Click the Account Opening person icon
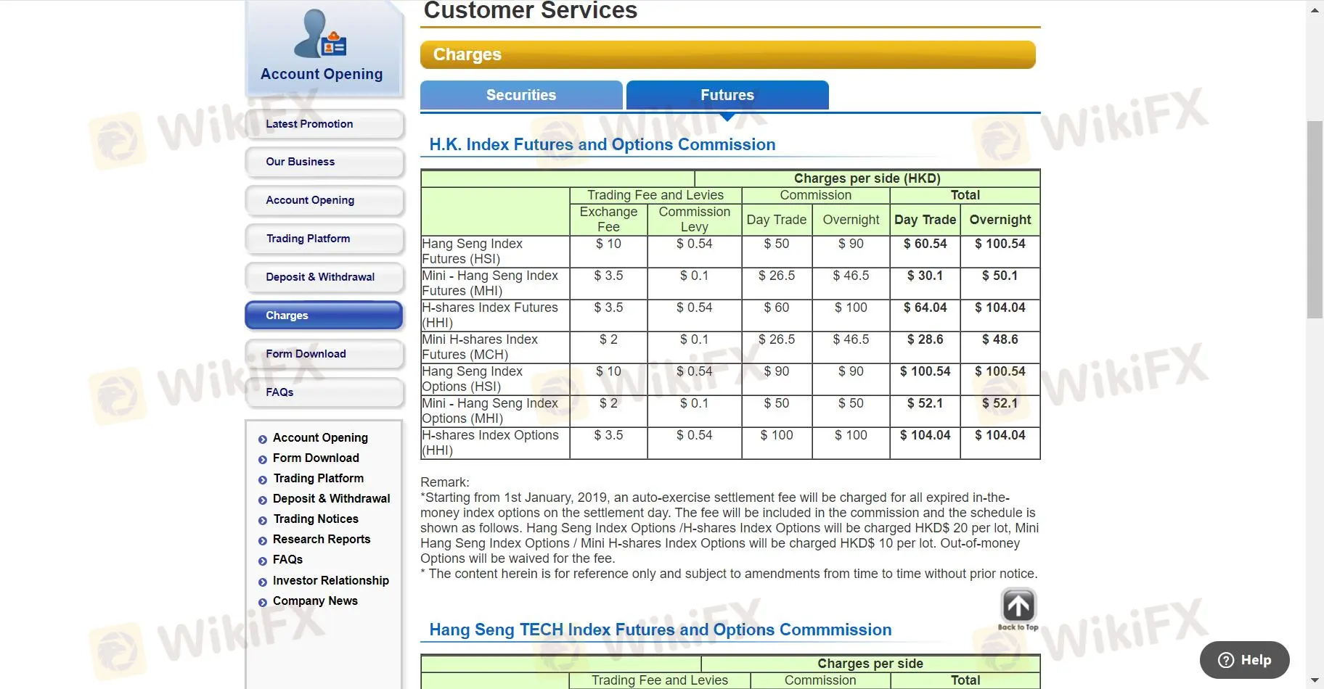1324x689 pixels. (320, 34)
